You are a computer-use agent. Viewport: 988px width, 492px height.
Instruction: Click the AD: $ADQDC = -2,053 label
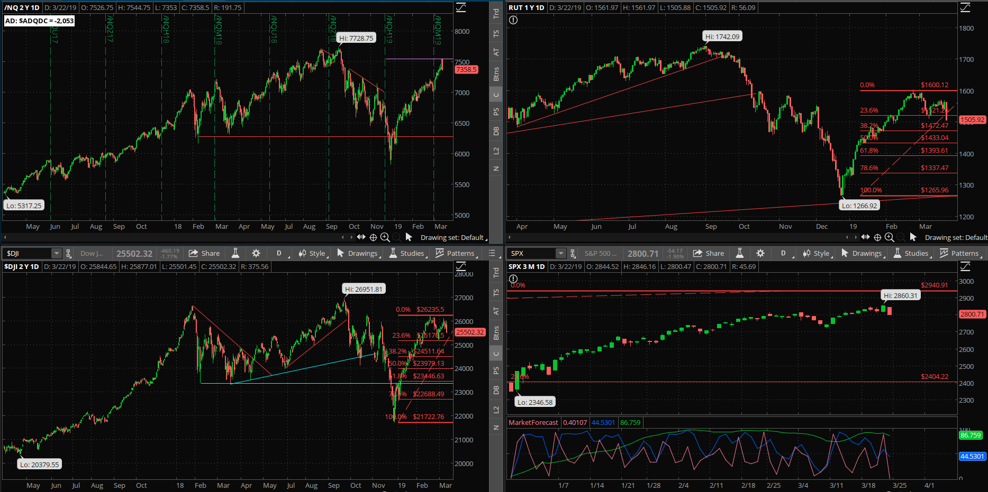pos(39,21)
